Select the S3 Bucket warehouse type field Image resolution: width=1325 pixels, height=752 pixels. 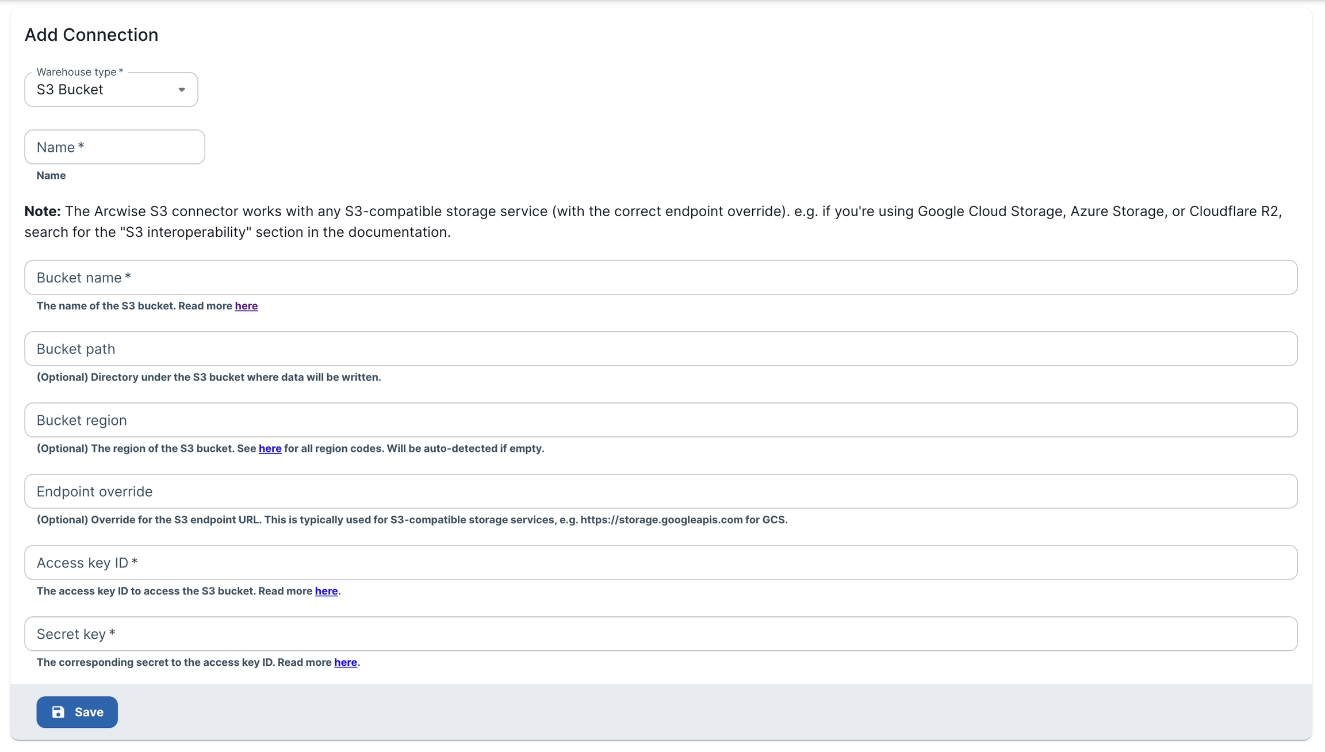(x=104, y=90)
